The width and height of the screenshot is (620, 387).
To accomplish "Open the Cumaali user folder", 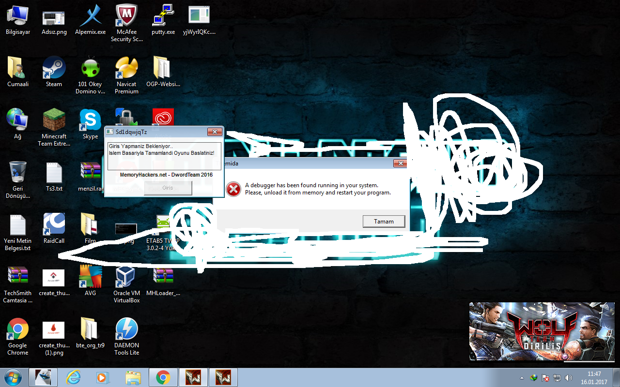I will click(18, 72).
